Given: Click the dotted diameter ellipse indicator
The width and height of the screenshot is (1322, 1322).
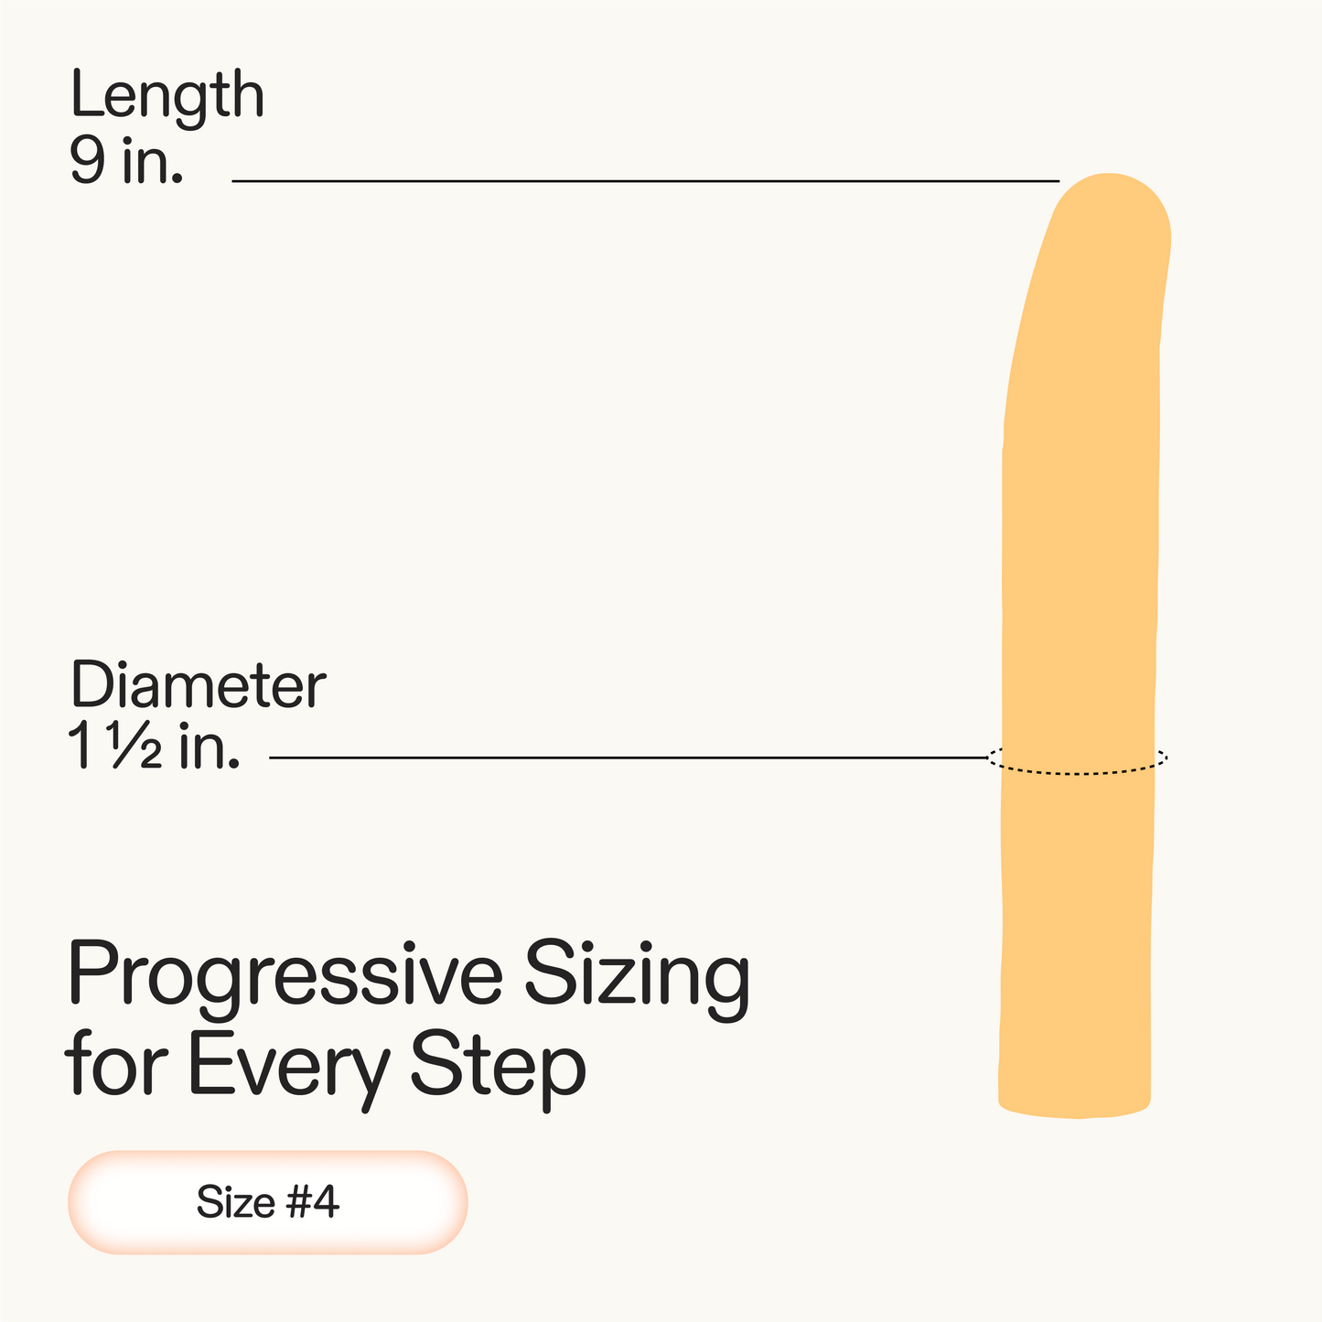Looking at the screenshot, I should 1078,772.
